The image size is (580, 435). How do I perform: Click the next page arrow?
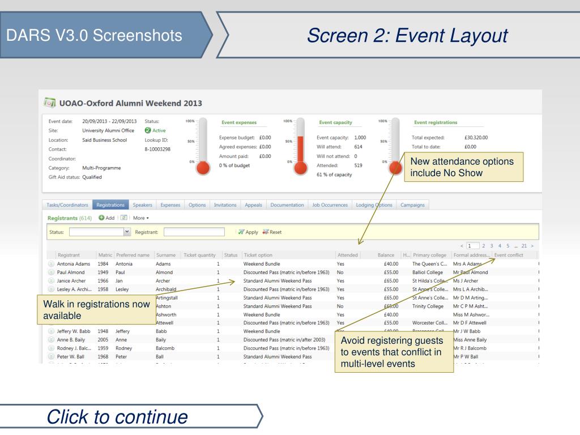point(532,246)
